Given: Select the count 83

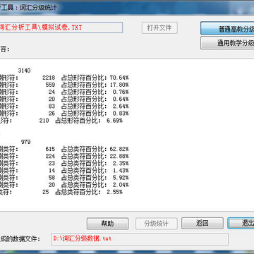Looking at the screenshot, I should [52, 107].
